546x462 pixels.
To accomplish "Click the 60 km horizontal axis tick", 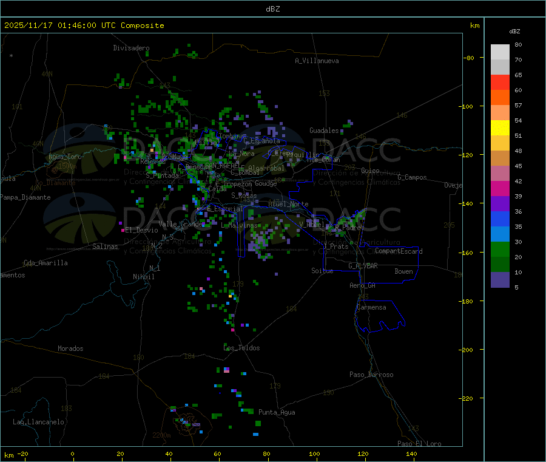I will (x=217, y=454).
